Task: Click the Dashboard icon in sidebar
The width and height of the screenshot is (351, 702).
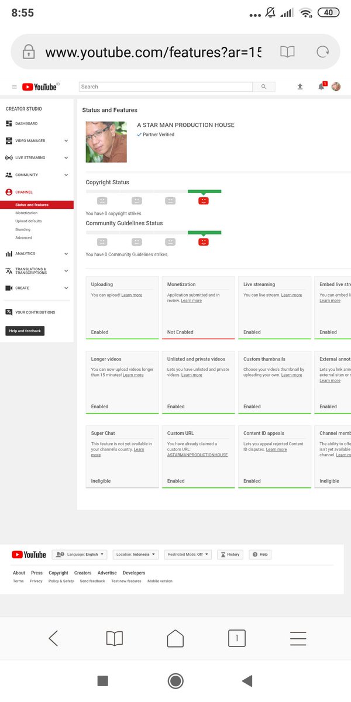Action: [9, 123]
